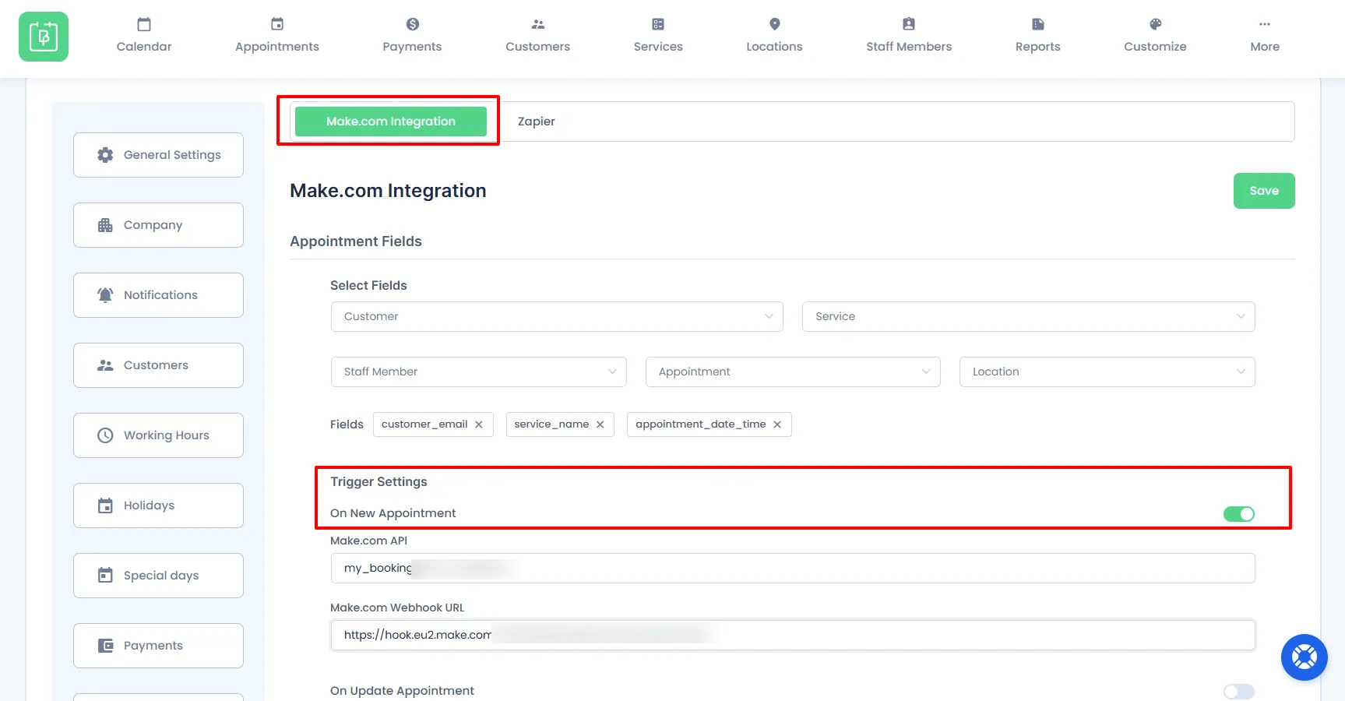1345x701 pixels.
Task: Remove the service_name field chip
Action: (600, 424)
